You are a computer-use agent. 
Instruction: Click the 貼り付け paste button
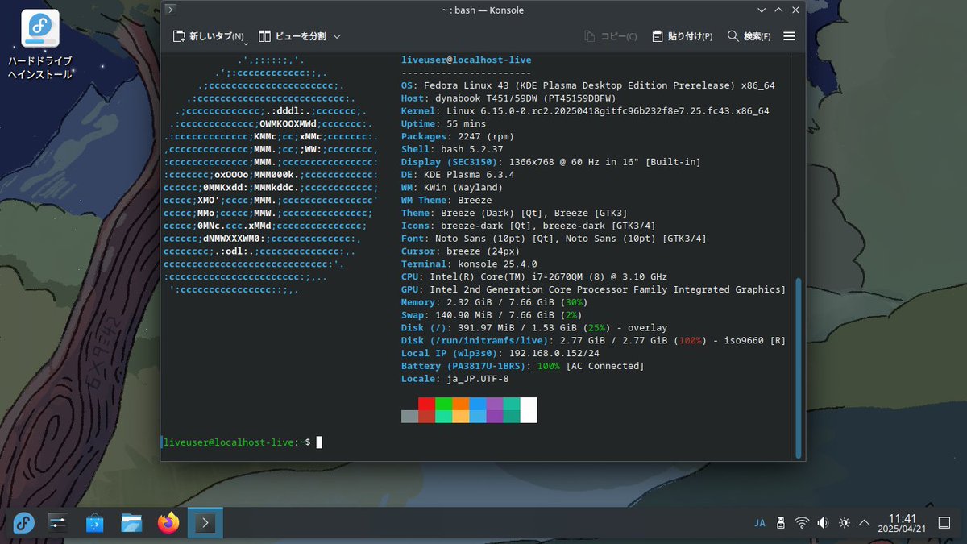click(683, 36)
